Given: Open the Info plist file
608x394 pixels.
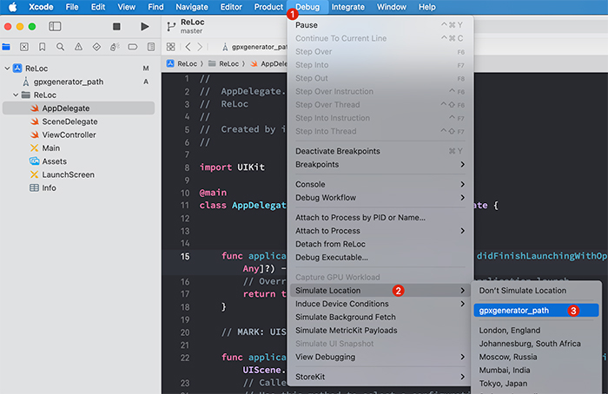Looking at the screenshot, I should pyautogui.click(x=49, y=188).
